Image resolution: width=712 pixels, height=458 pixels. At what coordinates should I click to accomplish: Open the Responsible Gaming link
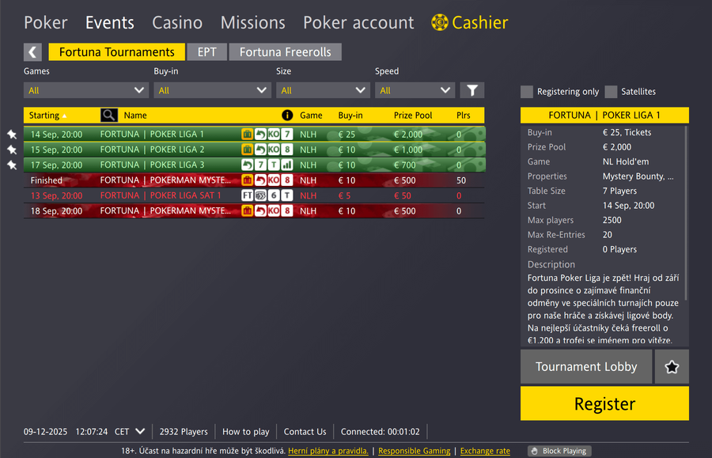coord(414,451)
